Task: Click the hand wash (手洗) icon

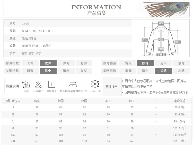Action: click(26, 84)
